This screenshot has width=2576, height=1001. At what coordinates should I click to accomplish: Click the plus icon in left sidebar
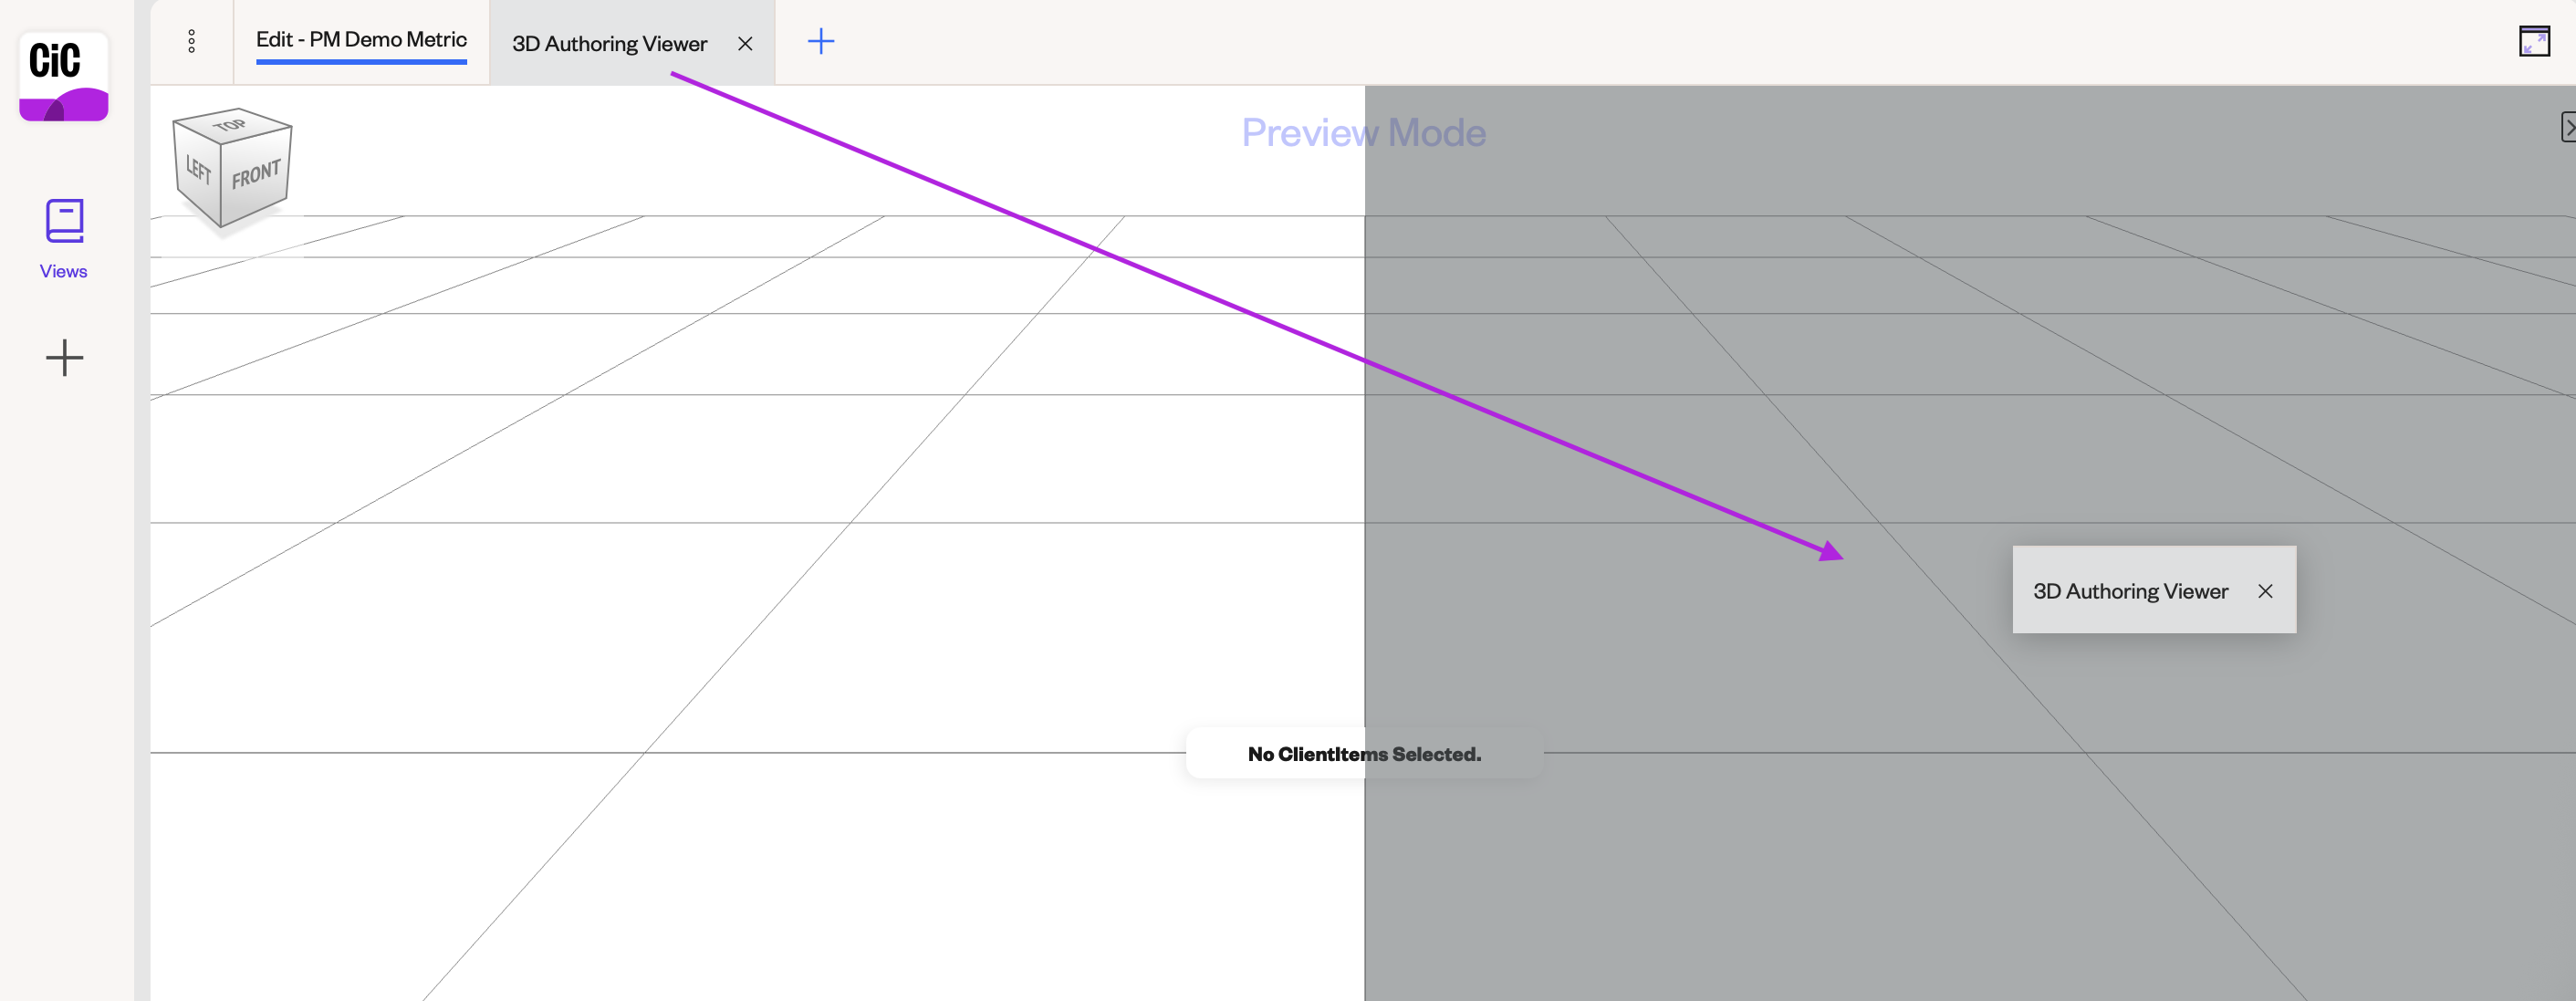(64, 358)
